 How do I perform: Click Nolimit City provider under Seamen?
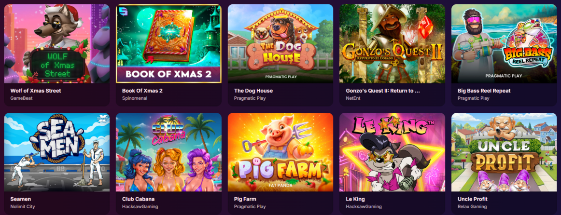(x=23, y=206)
